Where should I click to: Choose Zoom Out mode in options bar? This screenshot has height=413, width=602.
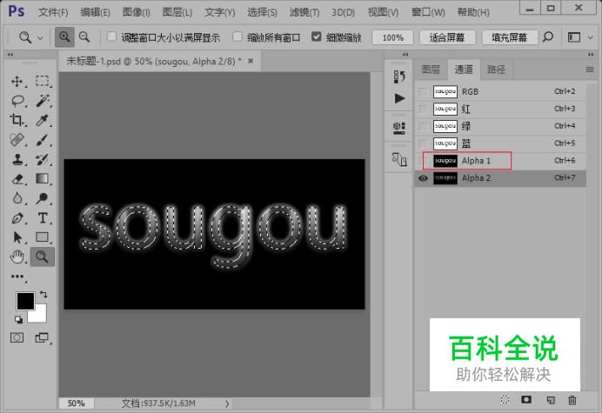tap(84, 37)
